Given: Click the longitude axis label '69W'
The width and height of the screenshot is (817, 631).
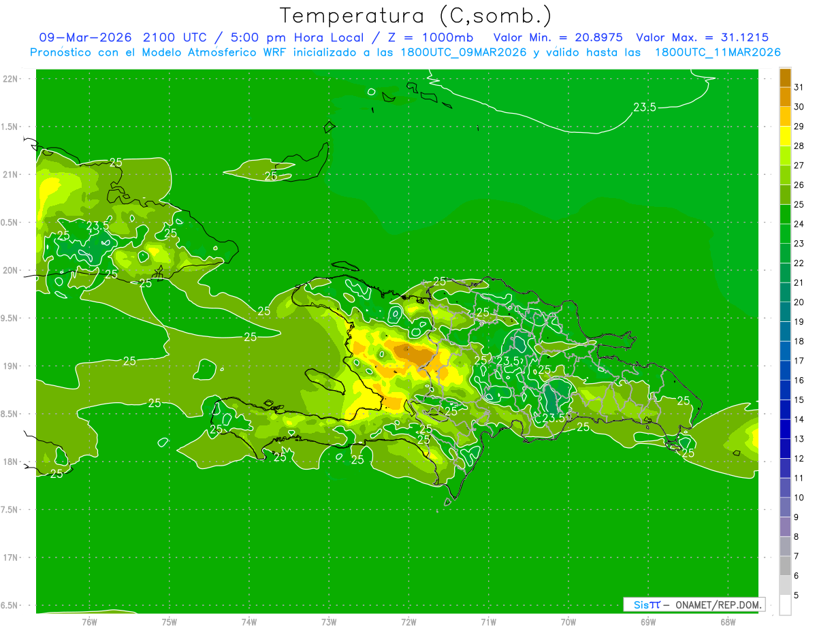Looking at the screenshot, I should [647, 622].
